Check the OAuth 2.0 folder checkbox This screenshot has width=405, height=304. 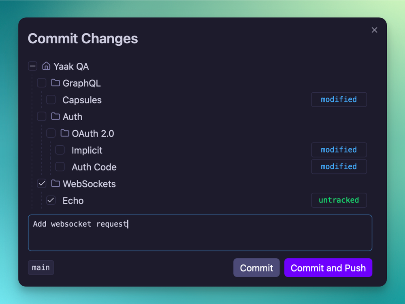click(51, 133)
